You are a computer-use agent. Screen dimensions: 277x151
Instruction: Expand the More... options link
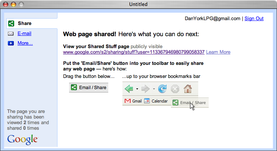25,43
